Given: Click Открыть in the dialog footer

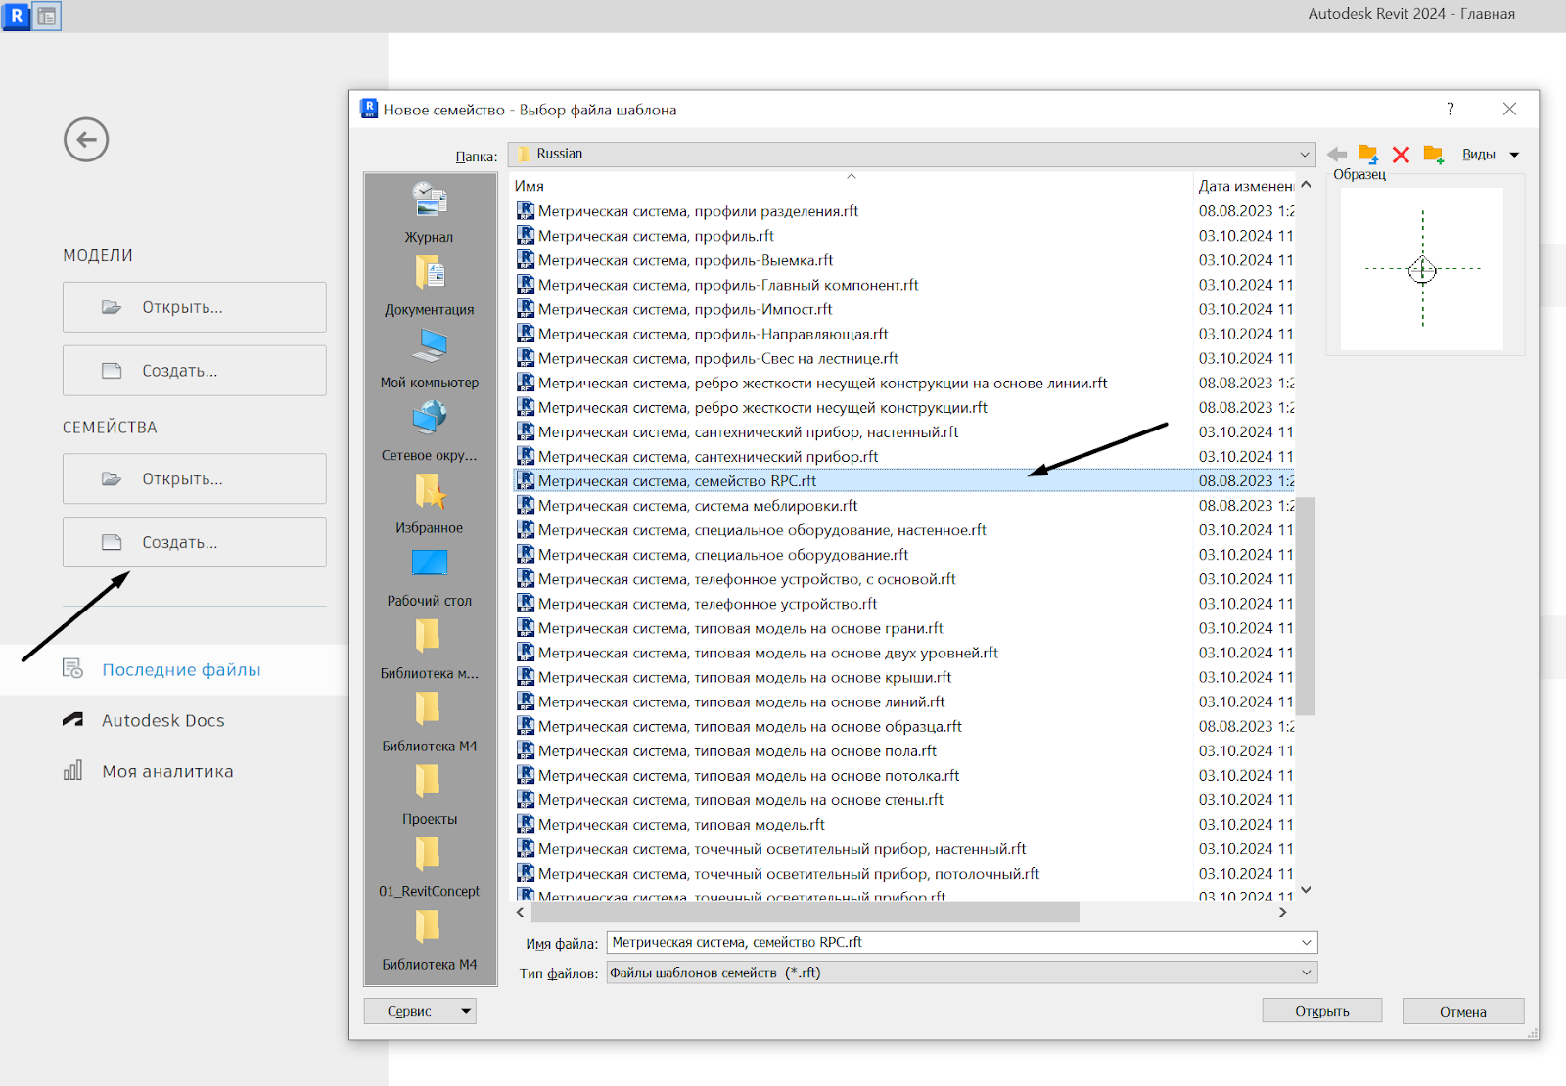Looking at the screenshot, I should (x=1322, y=1011).
